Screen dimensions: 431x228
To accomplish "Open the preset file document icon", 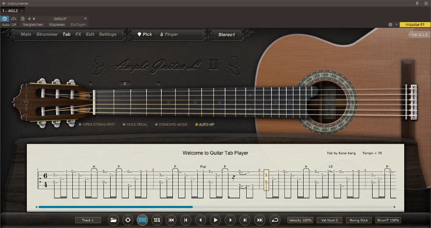I will [23, 19].
